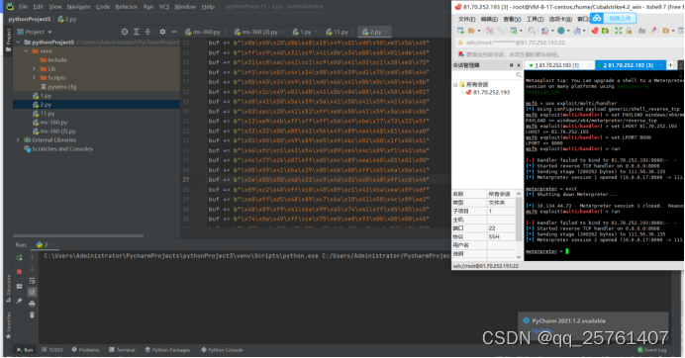Click collapse all icon in Project panel
Image resolution: width=685 pixels, height=358 pixels.
pos(147,32)
